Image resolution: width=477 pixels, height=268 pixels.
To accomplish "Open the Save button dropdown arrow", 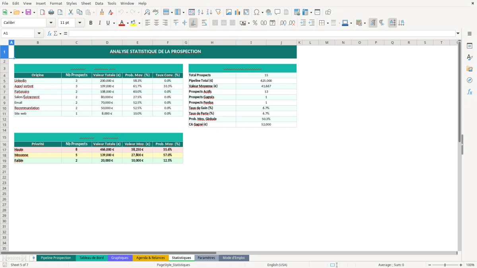I will click(34, 12).
